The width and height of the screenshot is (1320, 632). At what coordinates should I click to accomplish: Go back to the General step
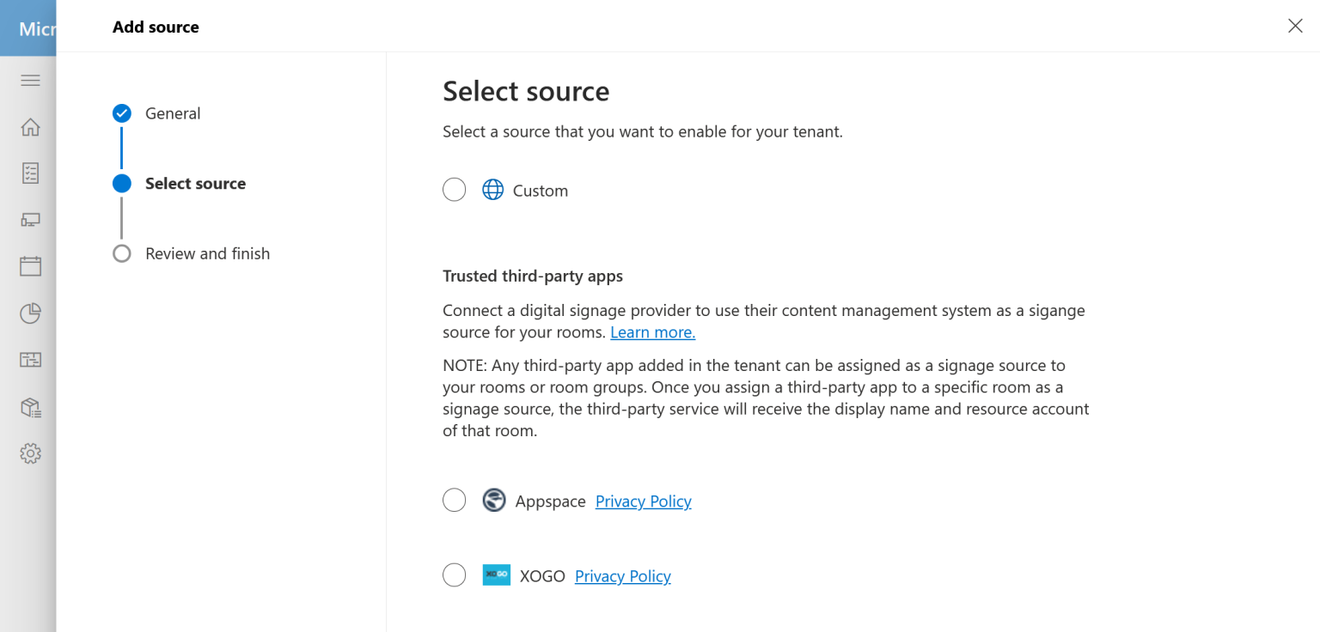[173, 112]
